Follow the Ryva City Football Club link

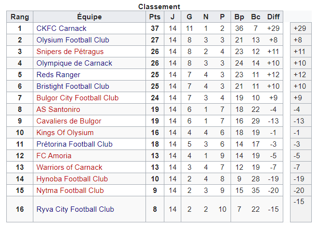click(75, 209)
